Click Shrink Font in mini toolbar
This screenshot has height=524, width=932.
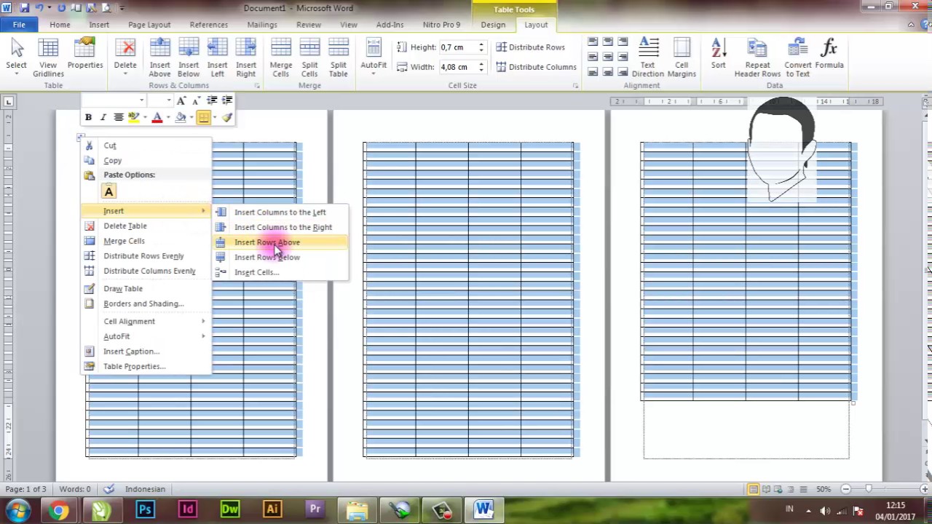pos(196,100)
